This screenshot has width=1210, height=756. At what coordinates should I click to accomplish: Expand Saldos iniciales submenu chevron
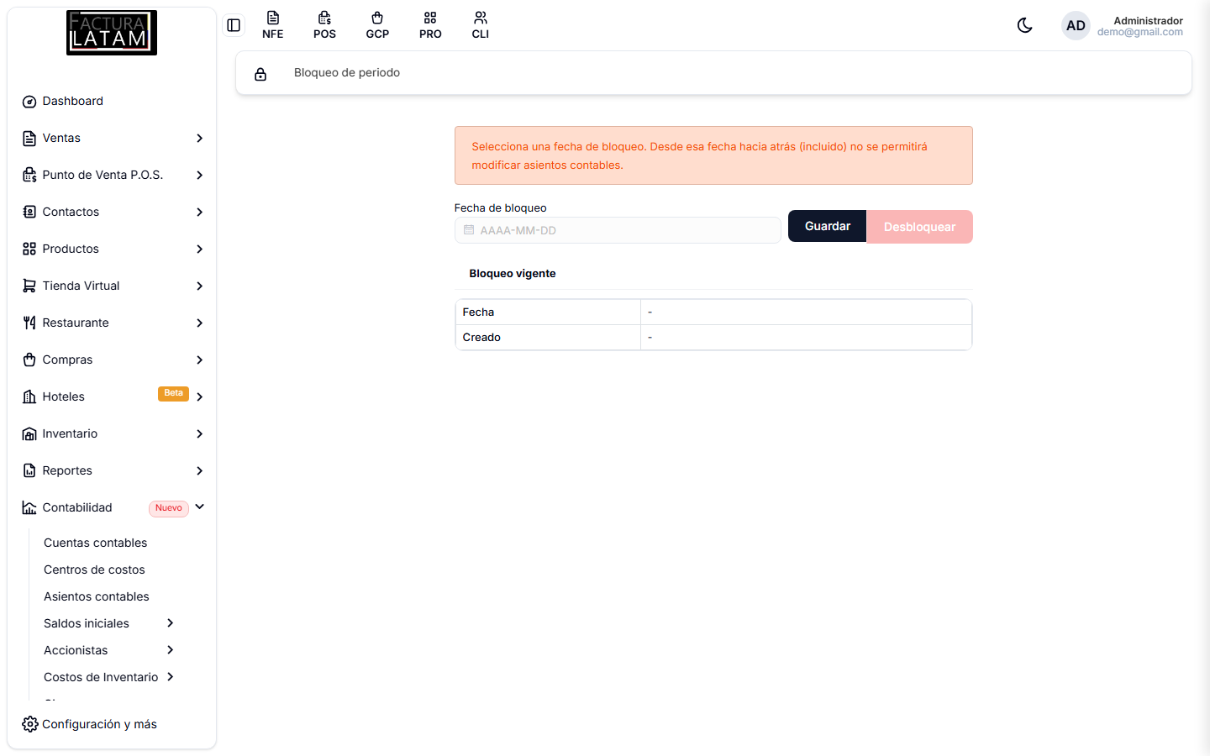[170, 623]
